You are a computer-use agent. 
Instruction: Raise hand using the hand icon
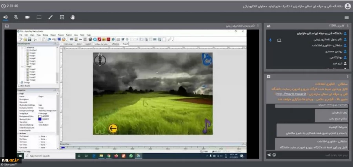coord(73,17)
